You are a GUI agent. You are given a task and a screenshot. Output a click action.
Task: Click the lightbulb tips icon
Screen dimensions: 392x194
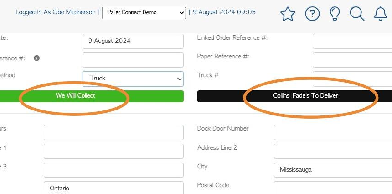coord(335,14)
